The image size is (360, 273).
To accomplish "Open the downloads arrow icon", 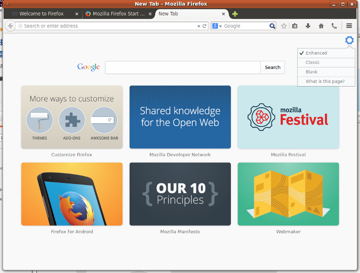I will 308,26.
